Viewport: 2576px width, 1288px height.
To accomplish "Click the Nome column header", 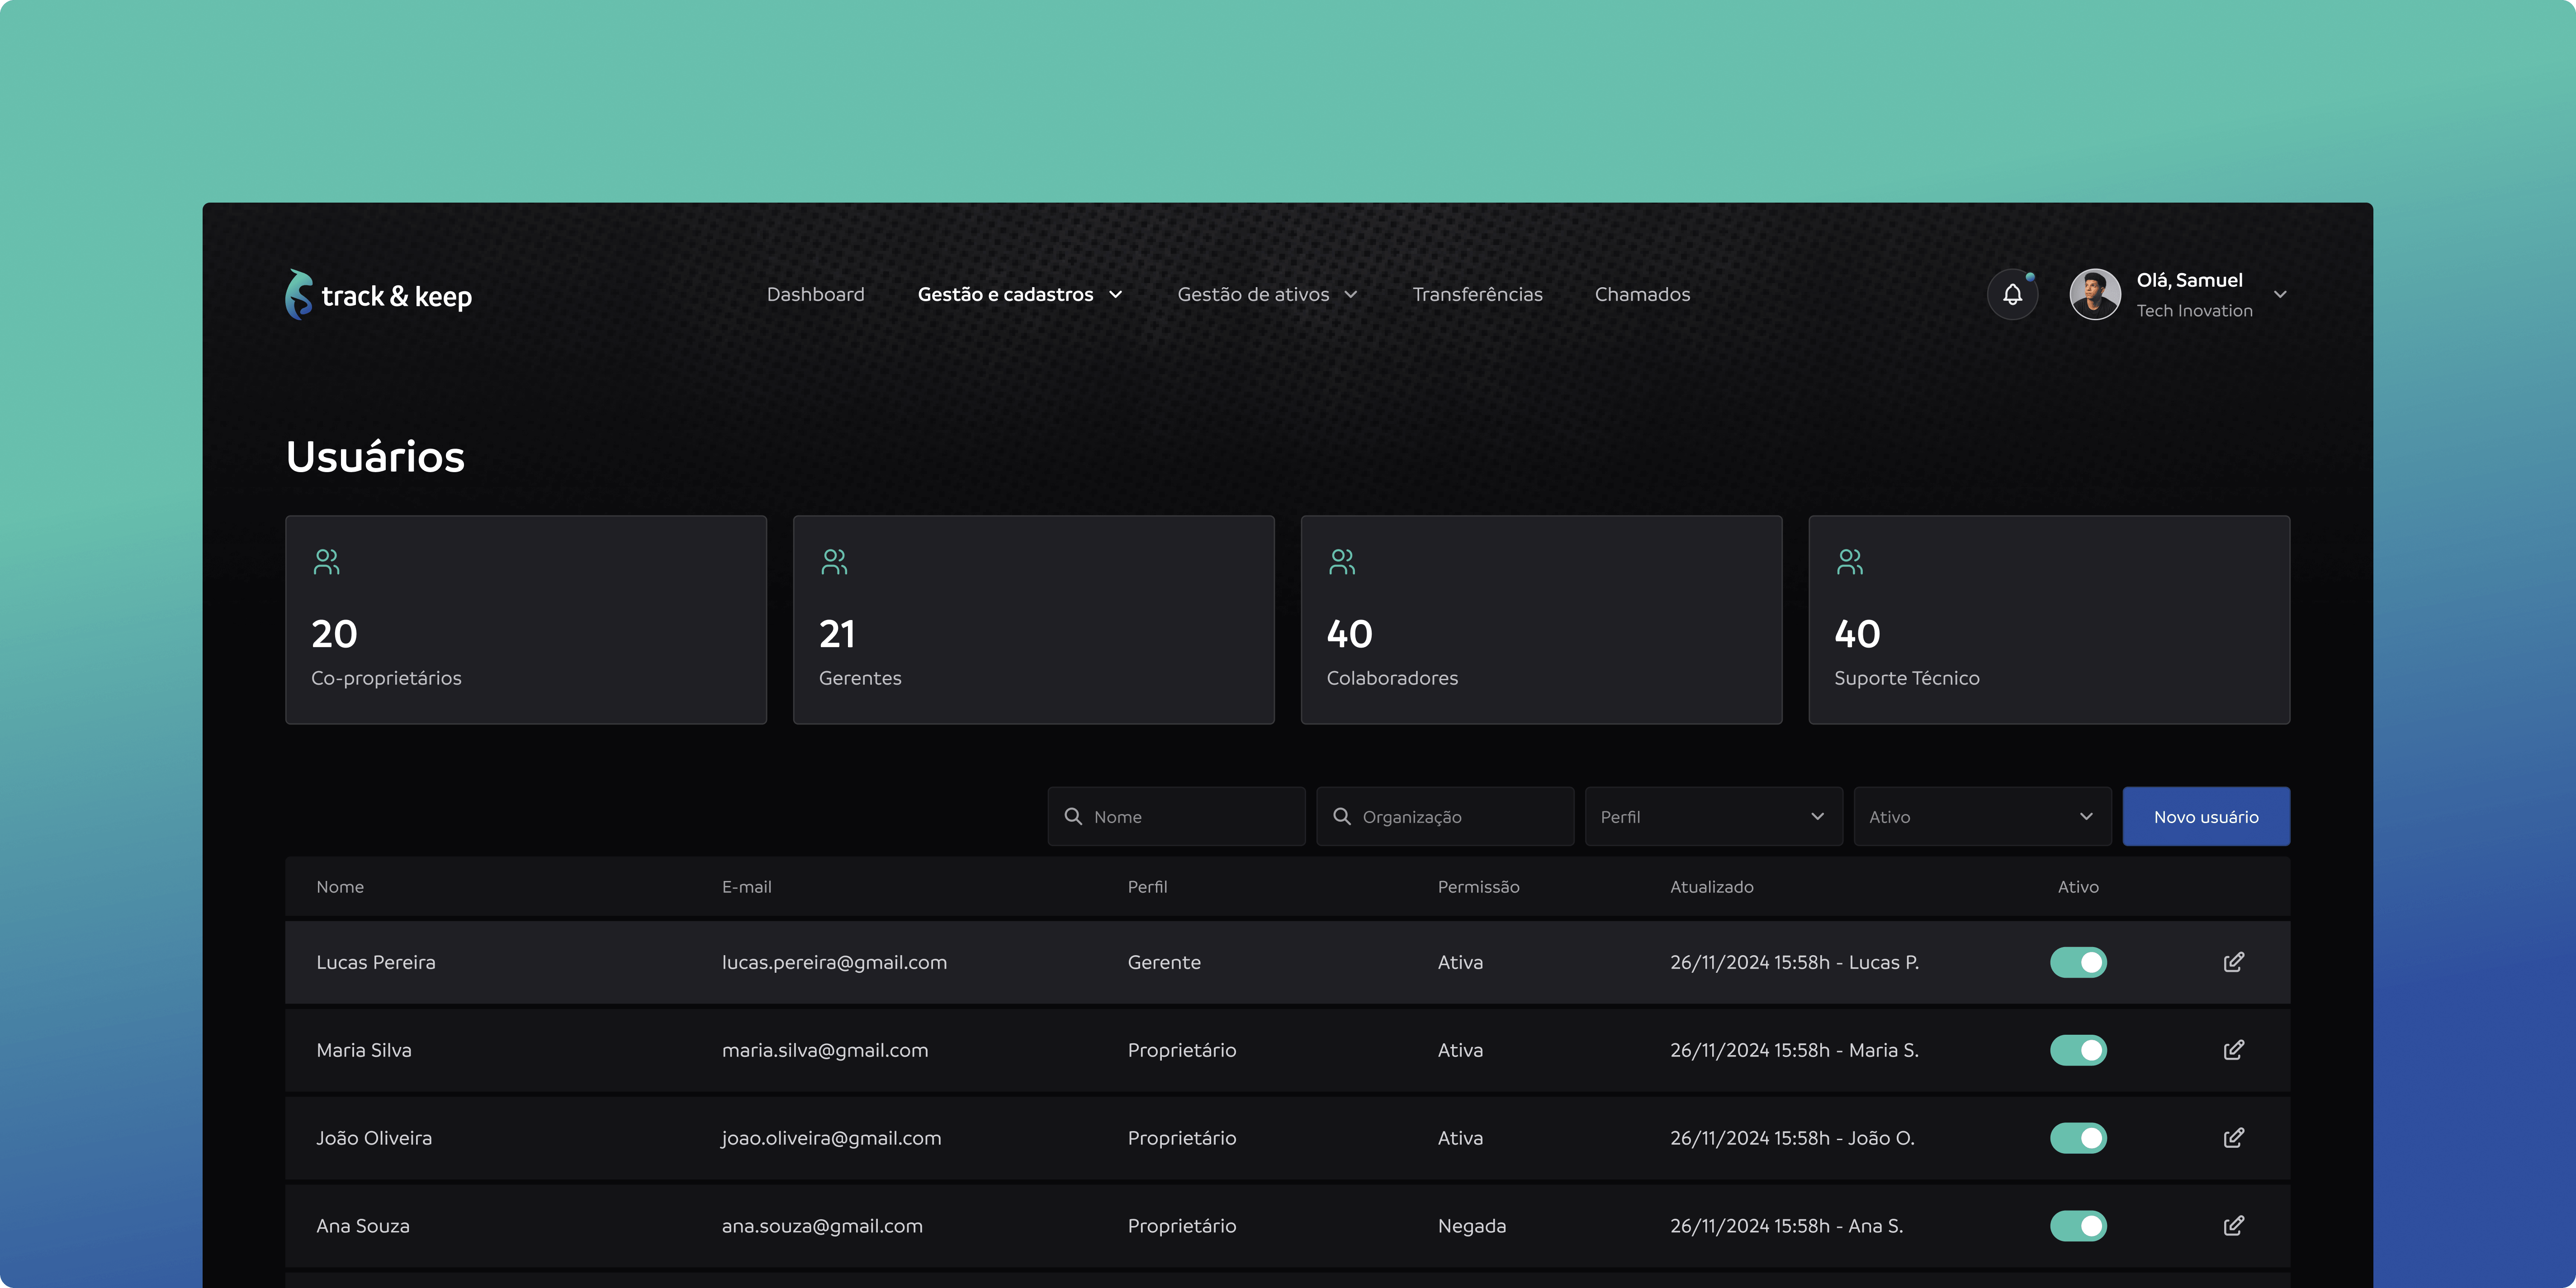I will pos(340,887).
